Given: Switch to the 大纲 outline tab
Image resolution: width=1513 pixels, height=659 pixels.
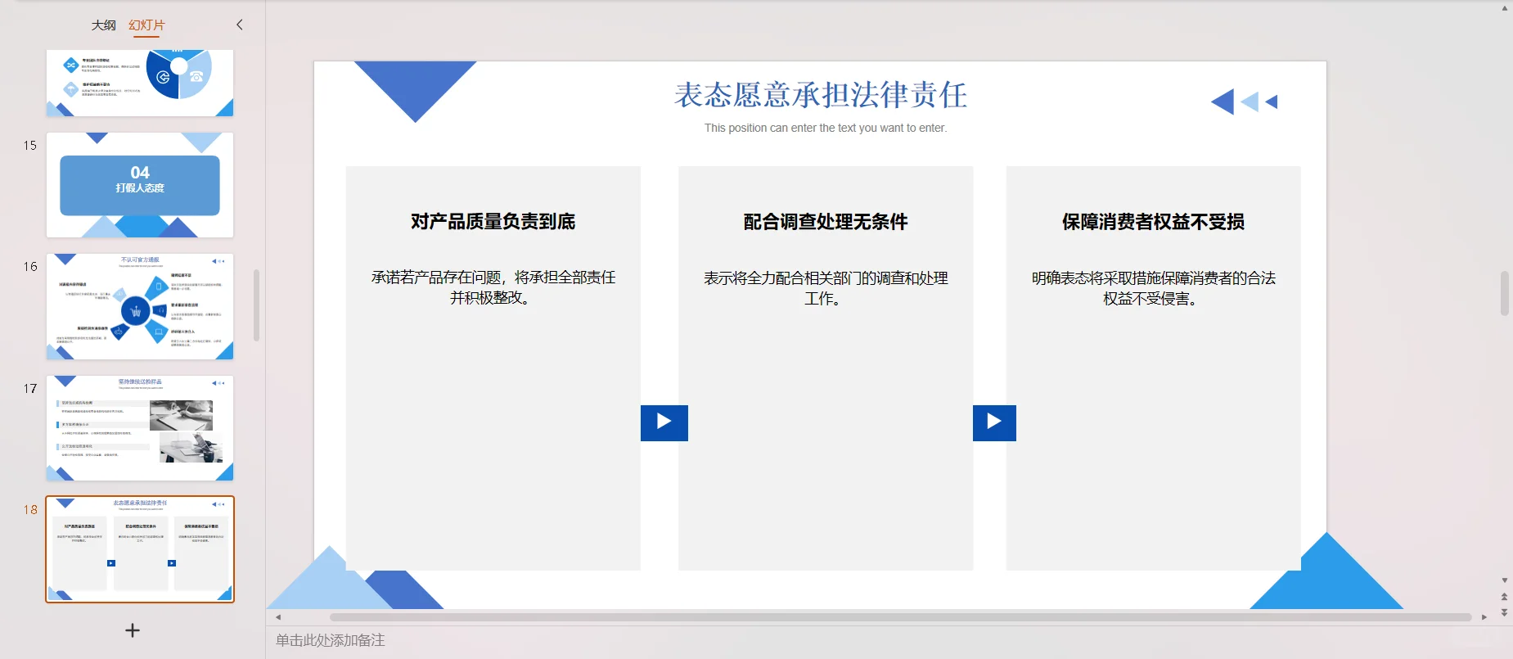Looking at the screenshot, I should coord(103,25).
